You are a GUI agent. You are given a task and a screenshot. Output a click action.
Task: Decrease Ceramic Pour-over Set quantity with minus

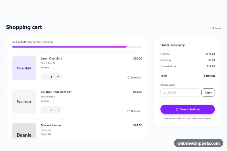pos(45,110)
